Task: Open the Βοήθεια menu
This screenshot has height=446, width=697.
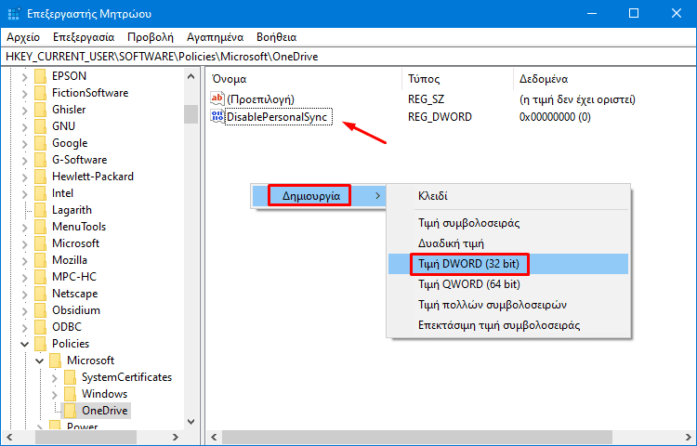Action: [277, 37]
